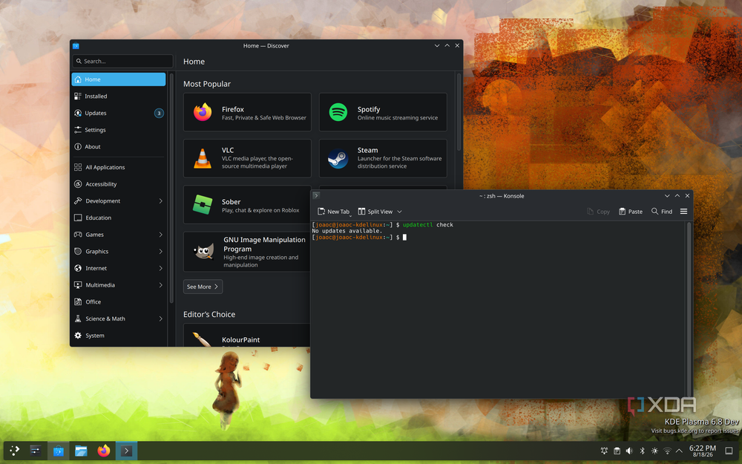Expand the Games category chevron
The image size is (742, 464).
click(160, 235)
